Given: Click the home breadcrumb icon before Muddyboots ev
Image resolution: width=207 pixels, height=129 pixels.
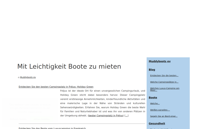Looking at the screenshot, I should click(x=19, y=77).
